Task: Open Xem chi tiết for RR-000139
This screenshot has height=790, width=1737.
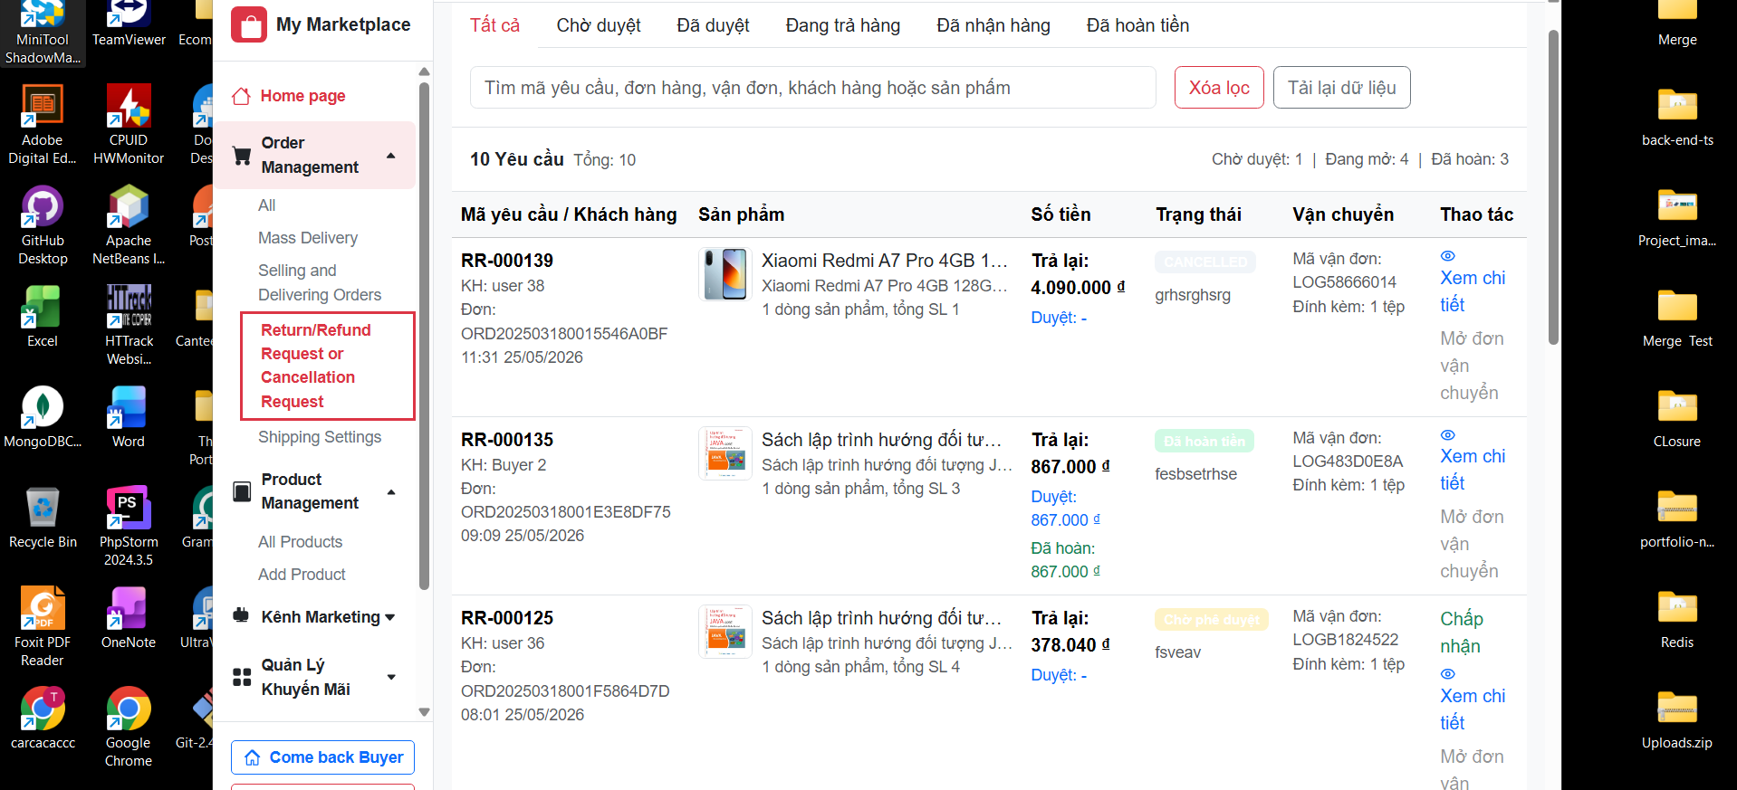Action: click(x=1473, y=291)
